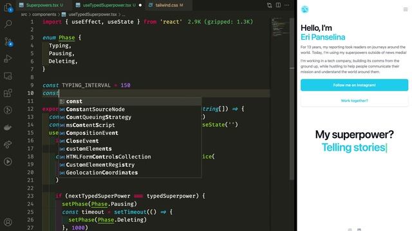The image size is (412, 231).
Task: Split the editor right
Action: (x=278, y=5)
